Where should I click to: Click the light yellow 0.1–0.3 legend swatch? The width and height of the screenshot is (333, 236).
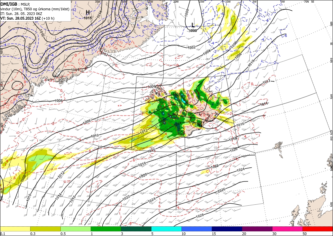coord(15,229)
